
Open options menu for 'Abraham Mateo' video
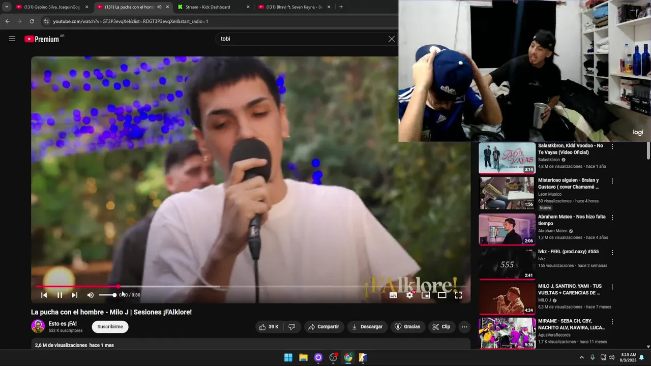tap(612, 218)
